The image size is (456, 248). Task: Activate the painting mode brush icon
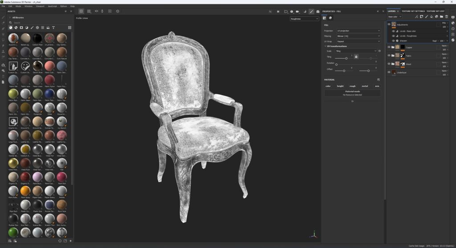point(311,12)
